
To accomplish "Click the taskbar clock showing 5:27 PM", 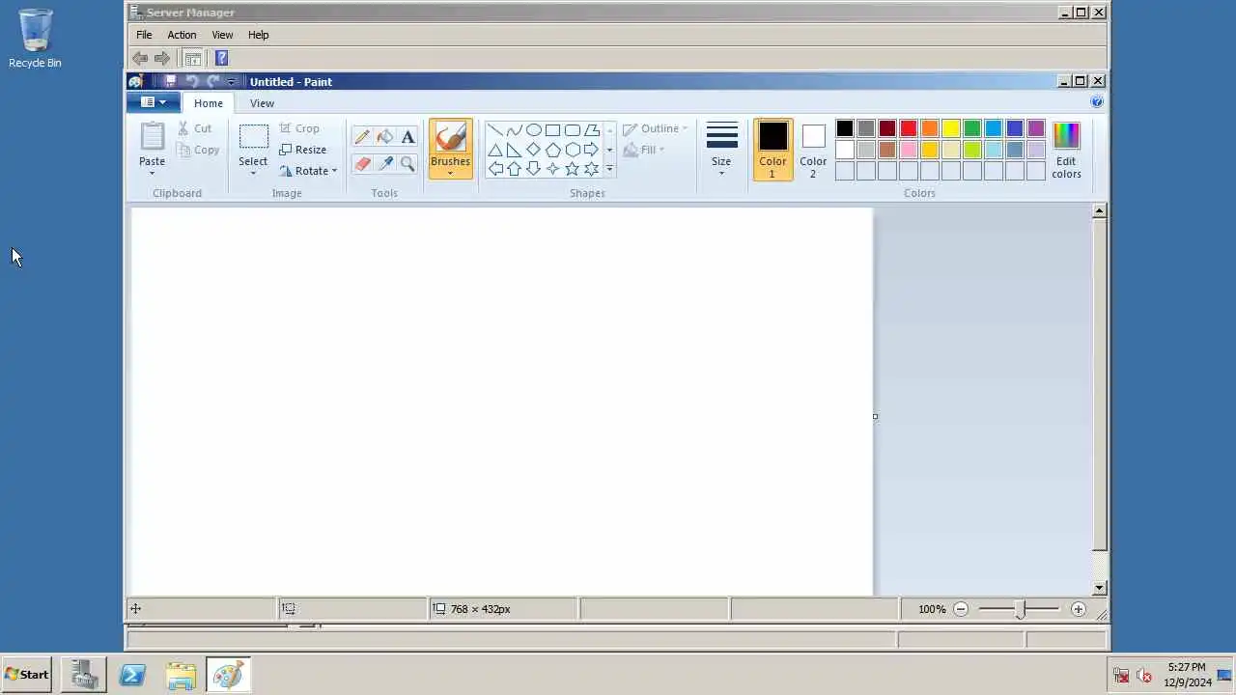I will click(1187, 667).
